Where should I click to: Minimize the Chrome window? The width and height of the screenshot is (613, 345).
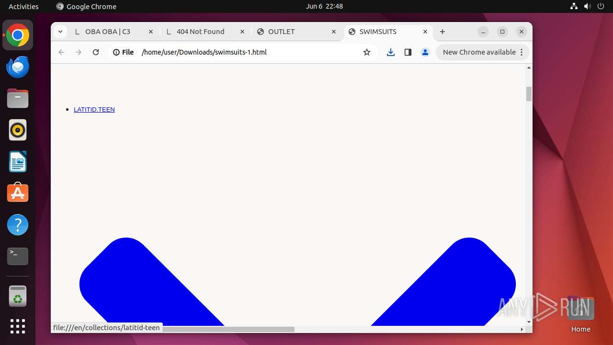483,32
